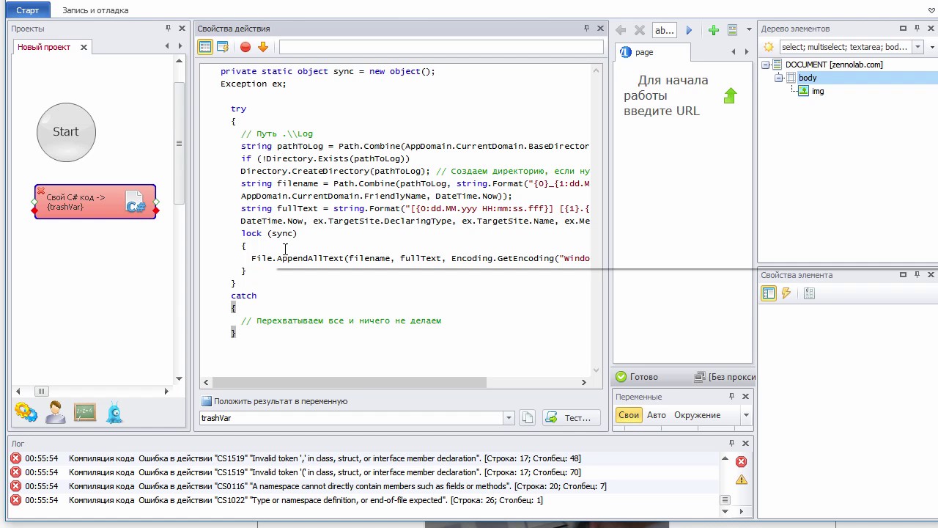Pin the Лог panel
Image resolution: width=938 pixels, height=528 pixels.
coord(731,443)
